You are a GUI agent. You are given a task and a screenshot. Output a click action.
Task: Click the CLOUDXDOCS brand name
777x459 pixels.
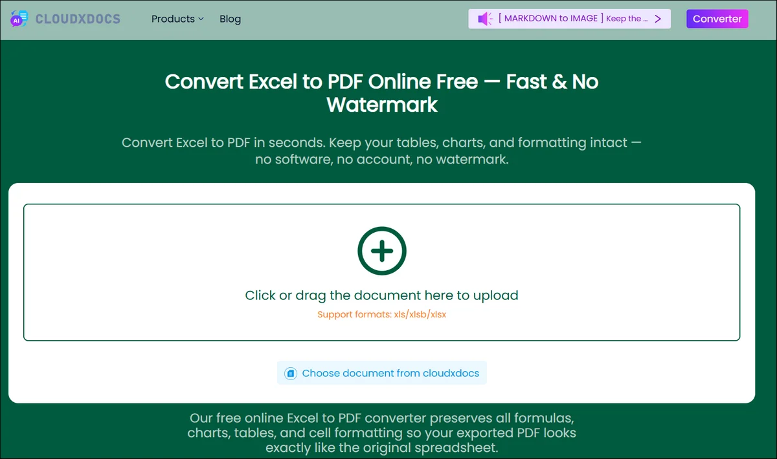[78, 19]
